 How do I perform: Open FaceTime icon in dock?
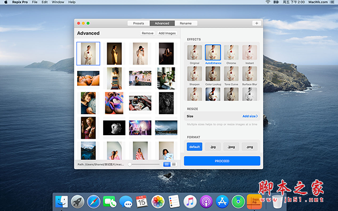point(109,202)
